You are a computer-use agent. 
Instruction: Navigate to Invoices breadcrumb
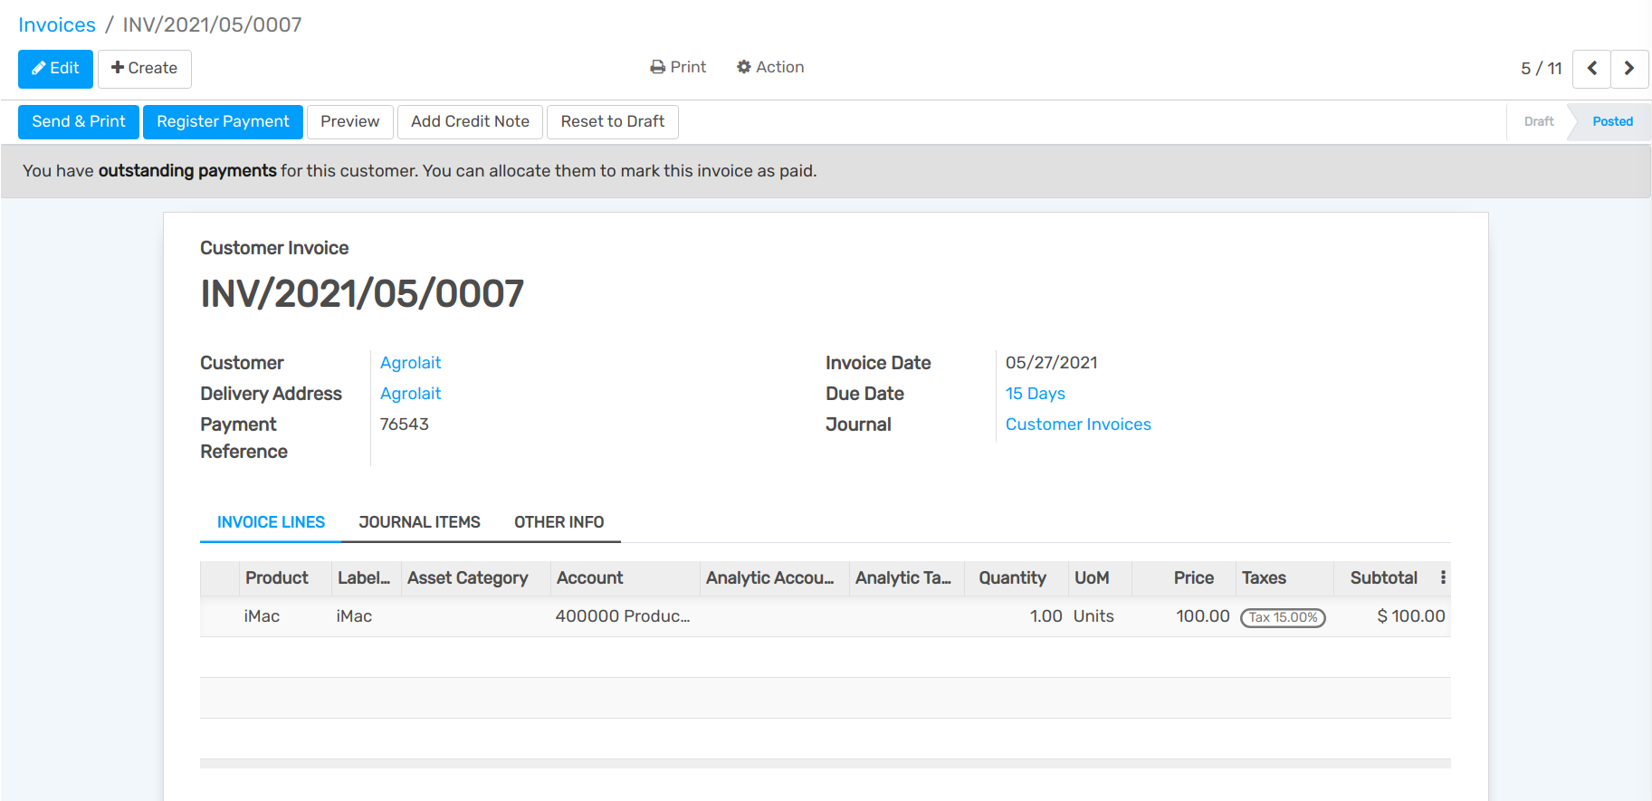pos(57,25)
